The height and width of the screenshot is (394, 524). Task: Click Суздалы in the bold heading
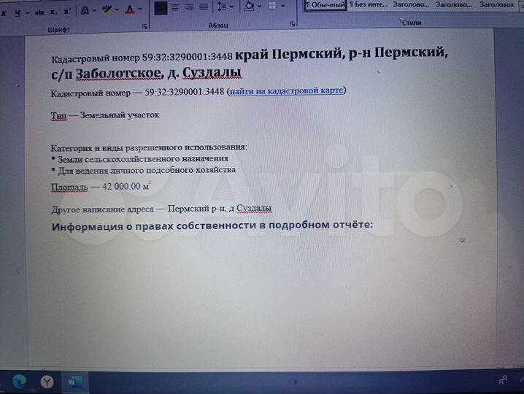[x=212, y=72]
